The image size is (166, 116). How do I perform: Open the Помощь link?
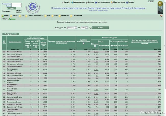click(131, 2)
